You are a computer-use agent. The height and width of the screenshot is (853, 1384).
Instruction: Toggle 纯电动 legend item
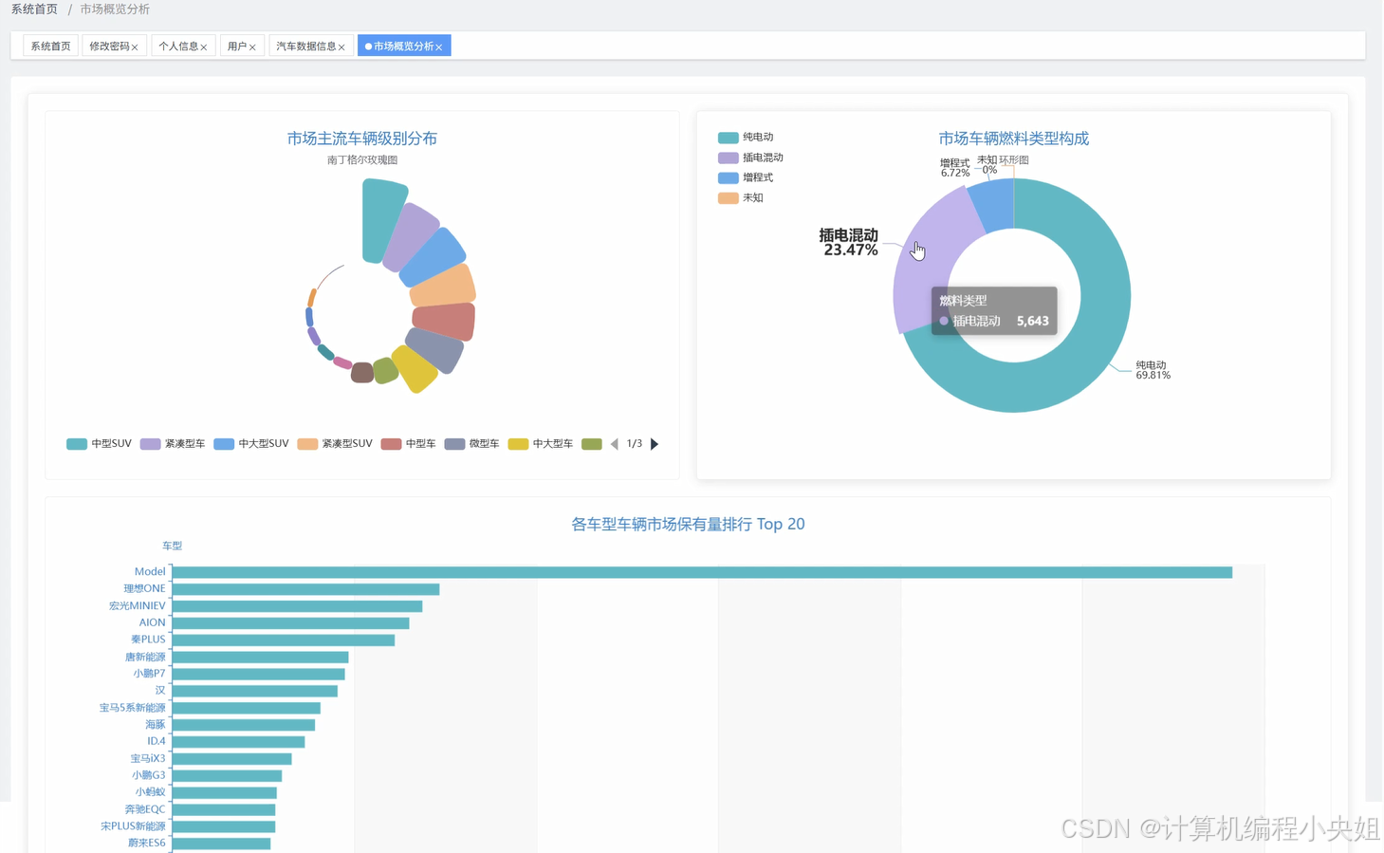point(746,138)
